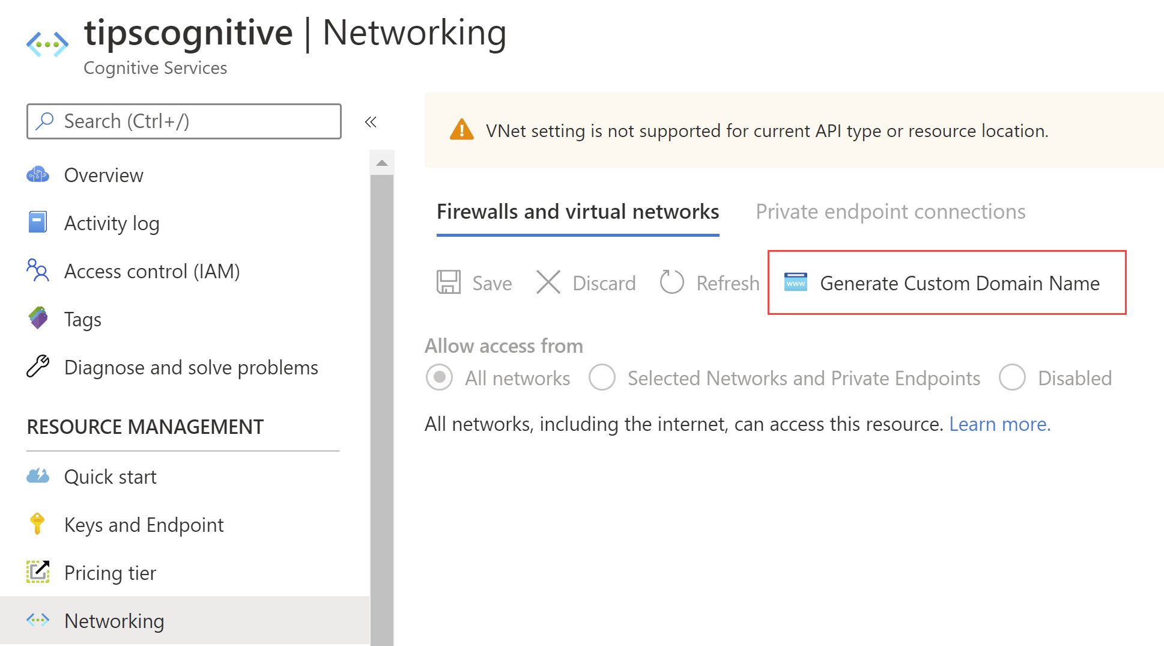The height and width of the screenshot is (646, 1164).
Task: Select the All networks radio button
Action: [439, 377]
